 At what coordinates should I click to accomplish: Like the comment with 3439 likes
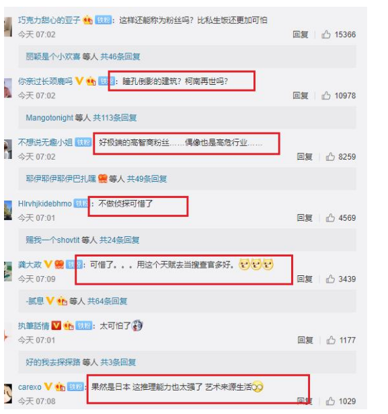pyautogui.click(x=330, y=279)
